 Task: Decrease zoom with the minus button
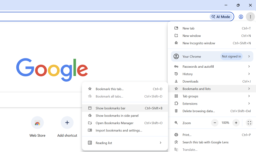pyautogui.click(x=215, y=123)
